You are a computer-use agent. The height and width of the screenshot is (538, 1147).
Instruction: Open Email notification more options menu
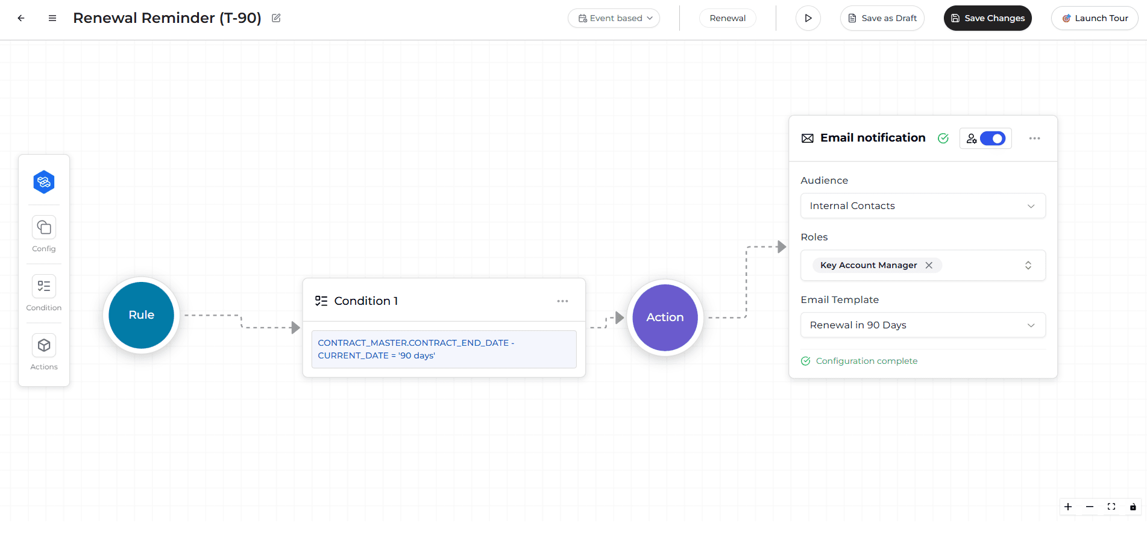tap(1034, 139)
